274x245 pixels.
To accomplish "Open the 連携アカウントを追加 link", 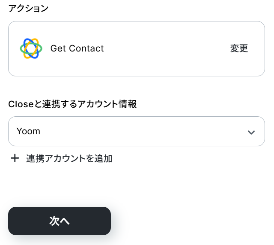I will 69,158.
